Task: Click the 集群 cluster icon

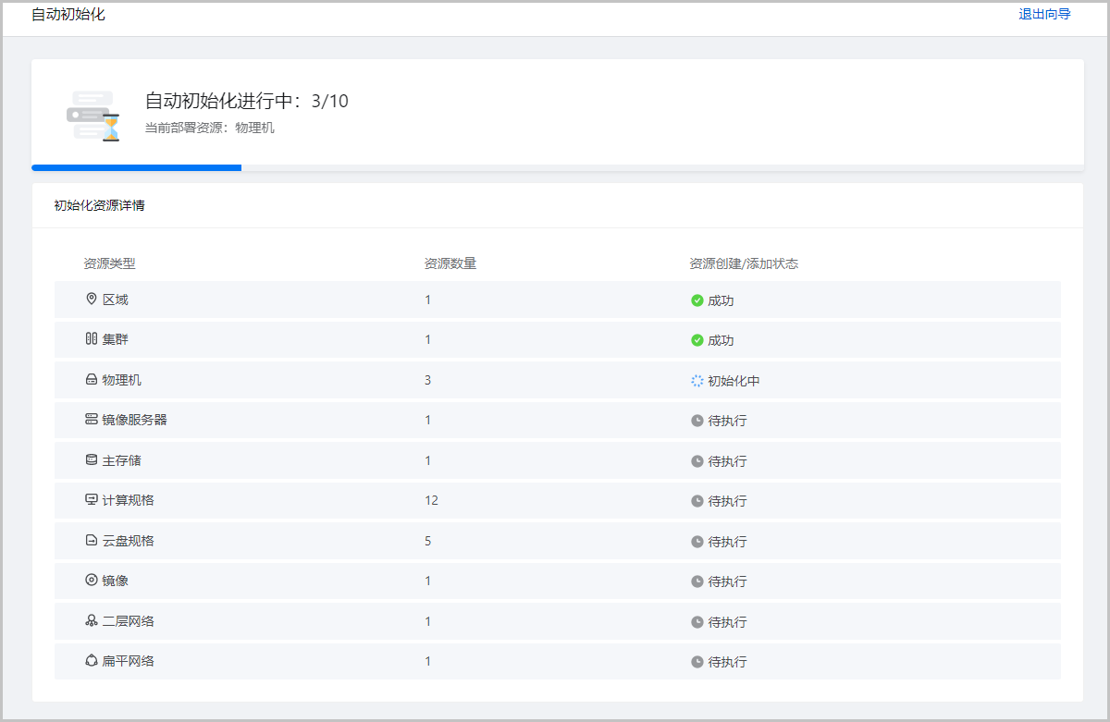Action: (x=91, y=339)
